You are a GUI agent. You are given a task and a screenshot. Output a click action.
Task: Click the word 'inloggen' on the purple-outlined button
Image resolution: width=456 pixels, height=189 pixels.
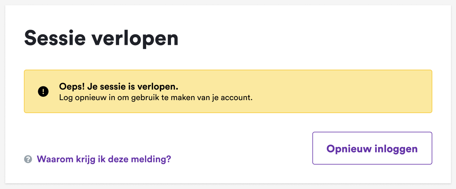395,149
